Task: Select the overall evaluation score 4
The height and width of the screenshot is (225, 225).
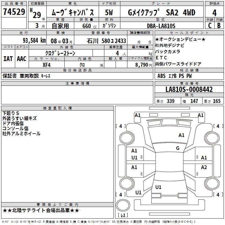Action: click(x=214, y=13)
